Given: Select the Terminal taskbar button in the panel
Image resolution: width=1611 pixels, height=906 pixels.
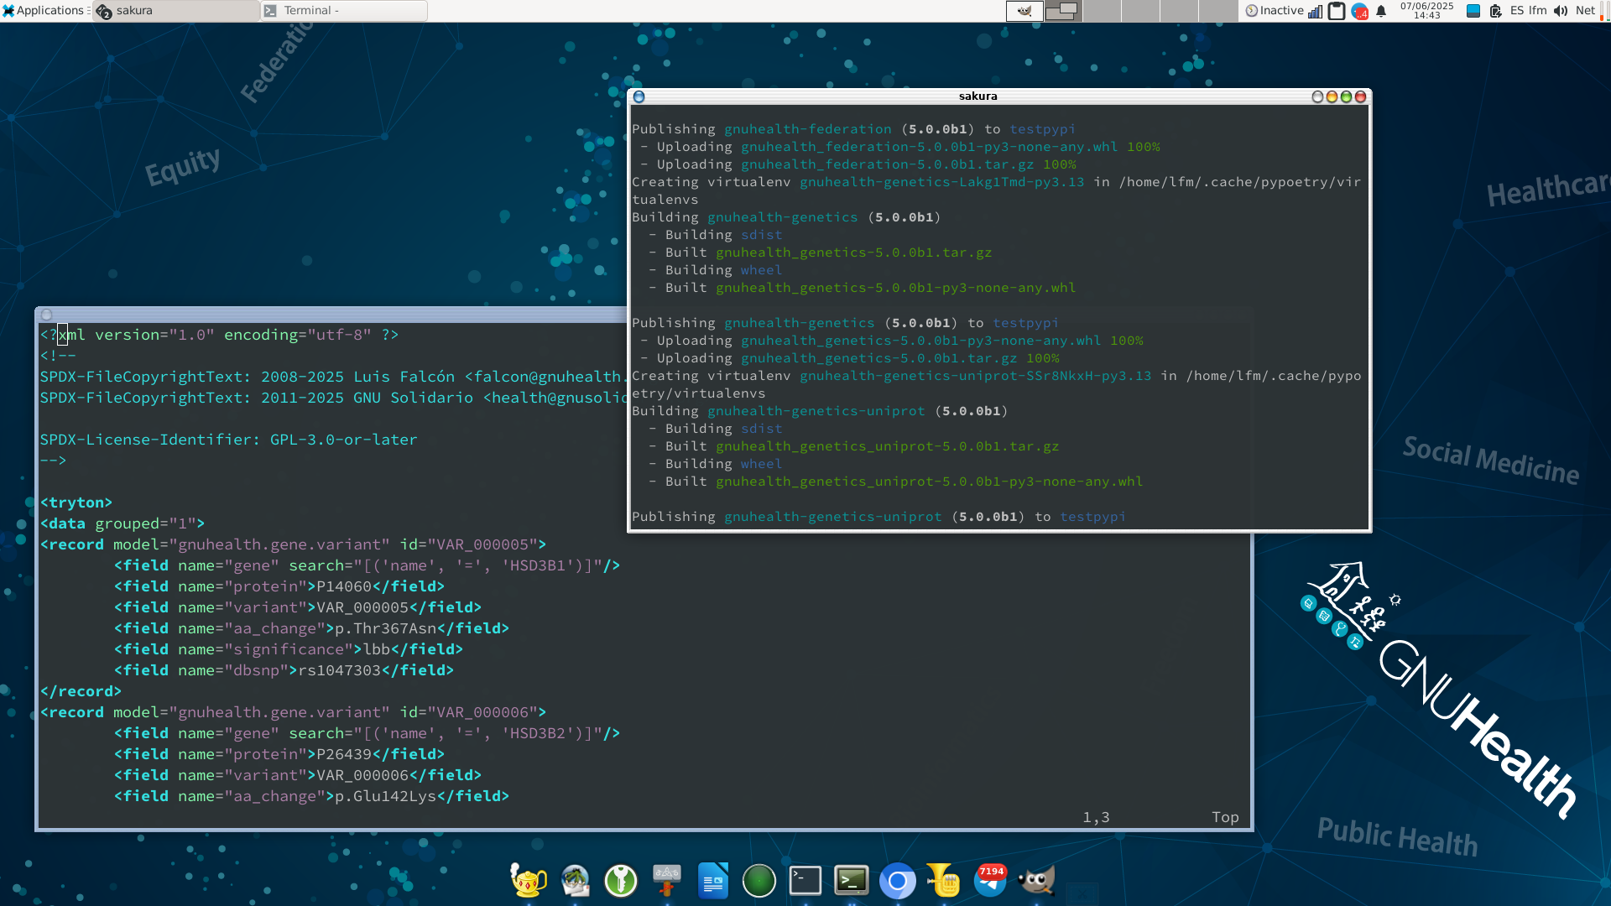Looking at the screenshot, I should click(x=344, y=11).
